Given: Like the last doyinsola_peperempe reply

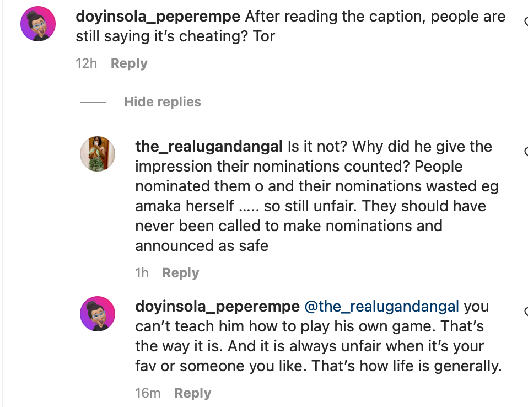Looking at the screenshot, I should point(525,311).
